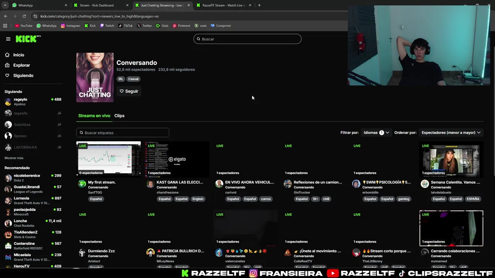Open the YouTube bookmark
Image resolution: width=495 pixels, height=278 pixels.
pyautogui.click(x=24, y=26)
